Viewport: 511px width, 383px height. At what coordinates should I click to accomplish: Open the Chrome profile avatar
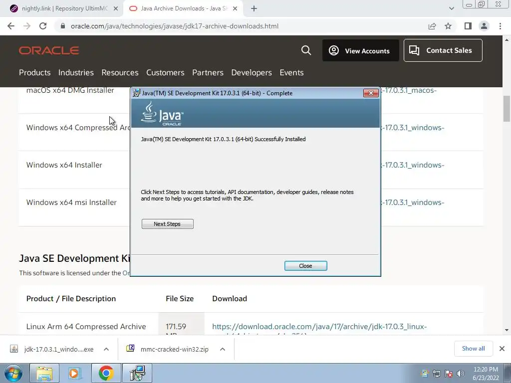(x=484, y=26)
